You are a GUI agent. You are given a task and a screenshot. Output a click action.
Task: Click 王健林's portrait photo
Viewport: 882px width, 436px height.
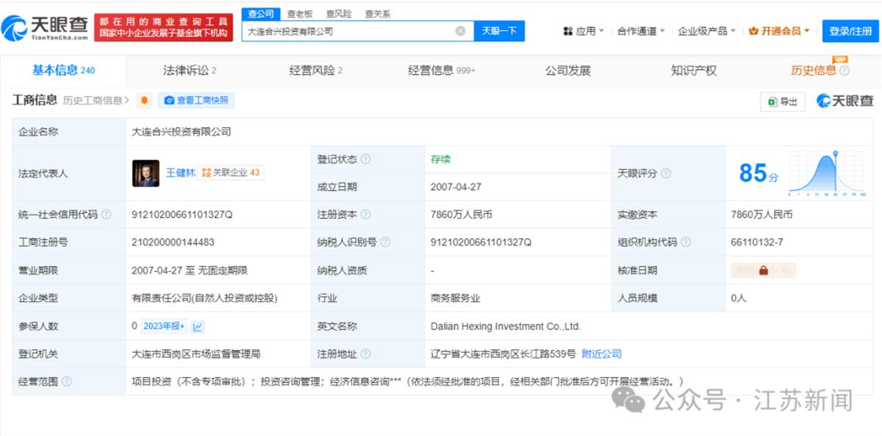[x=146, y=173]
